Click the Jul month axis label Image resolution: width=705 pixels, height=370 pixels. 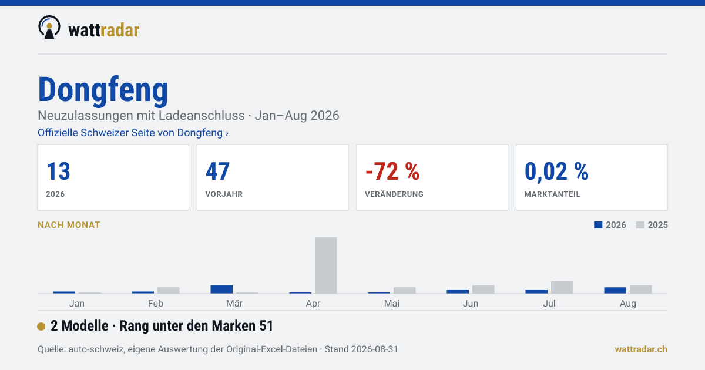pyautogui.click(x=549, y=304)
